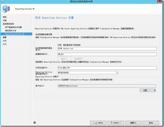Click the 进度 step in navigation
This screenshot has width=164, height=127.
[5, 41]
